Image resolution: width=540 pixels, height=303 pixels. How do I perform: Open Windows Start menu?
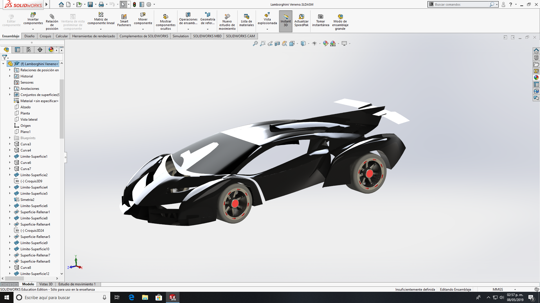point(7,297)
